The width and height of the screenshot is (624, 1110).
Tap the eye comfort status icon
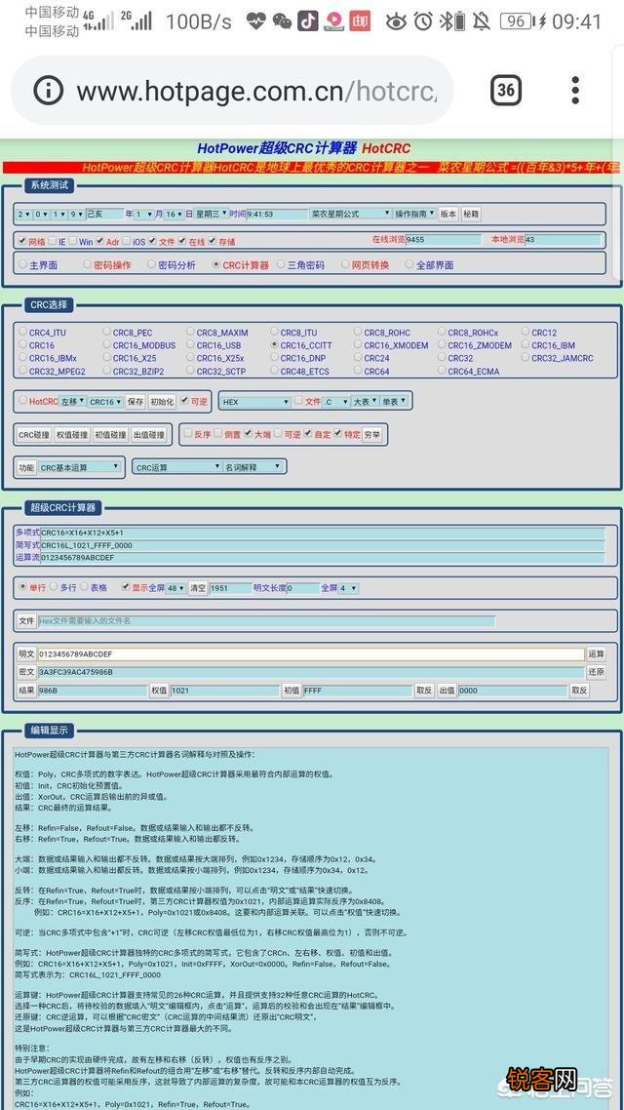point(396,21)
